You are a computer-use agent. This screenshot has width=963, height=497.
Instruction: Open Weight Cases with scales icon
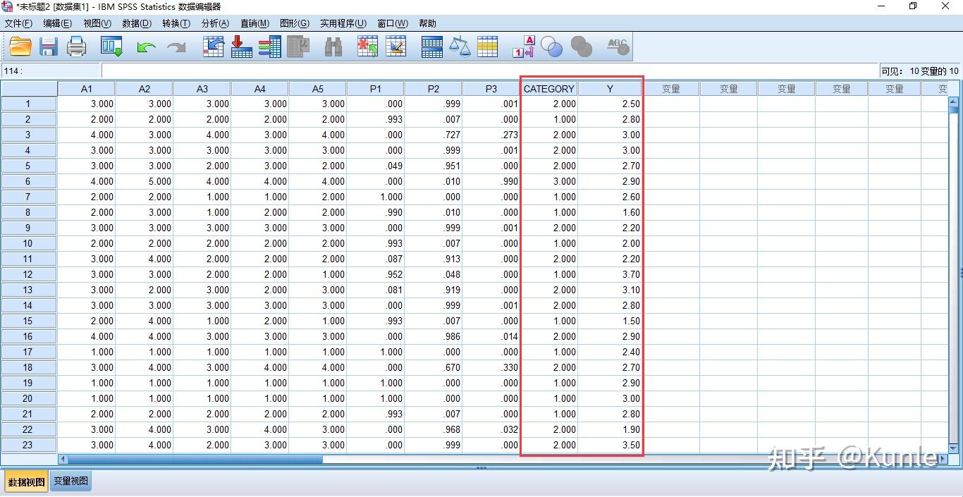[x=460, y=47]
